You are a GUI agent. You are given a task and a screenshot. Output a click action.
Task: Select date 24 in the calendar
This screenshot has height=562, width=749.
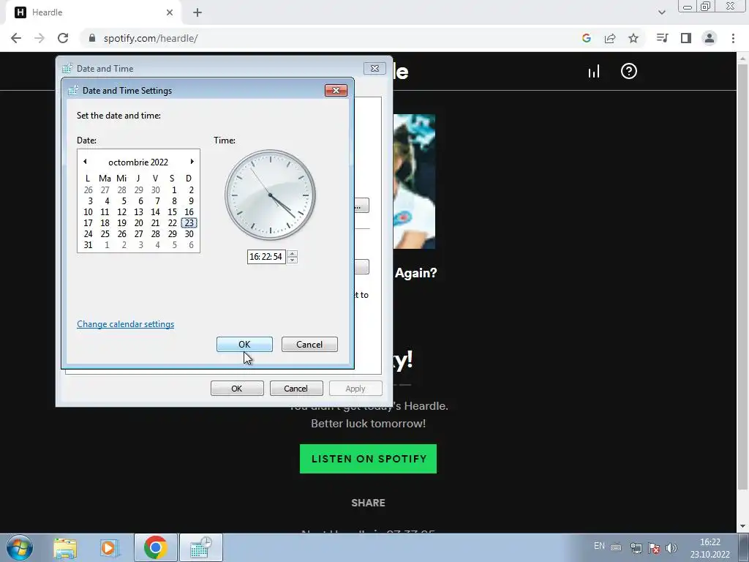pyautogui.click(x=88, y=233)
